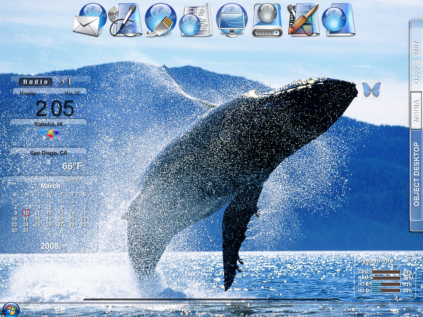This screenshot has width=423, height=317.
Task: Select March 17 in the calendar
Action: point(26,219)
